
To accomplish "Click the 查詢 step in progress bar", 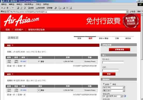I will pos(79,38).
